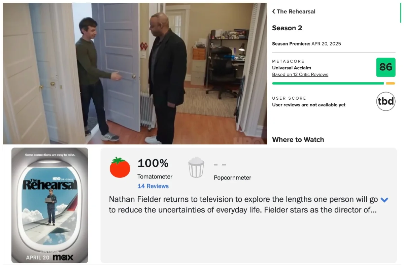The image size is (404, 267).
Task: Expand the synopsis with the blue chevron
Action: coord(384,200)
